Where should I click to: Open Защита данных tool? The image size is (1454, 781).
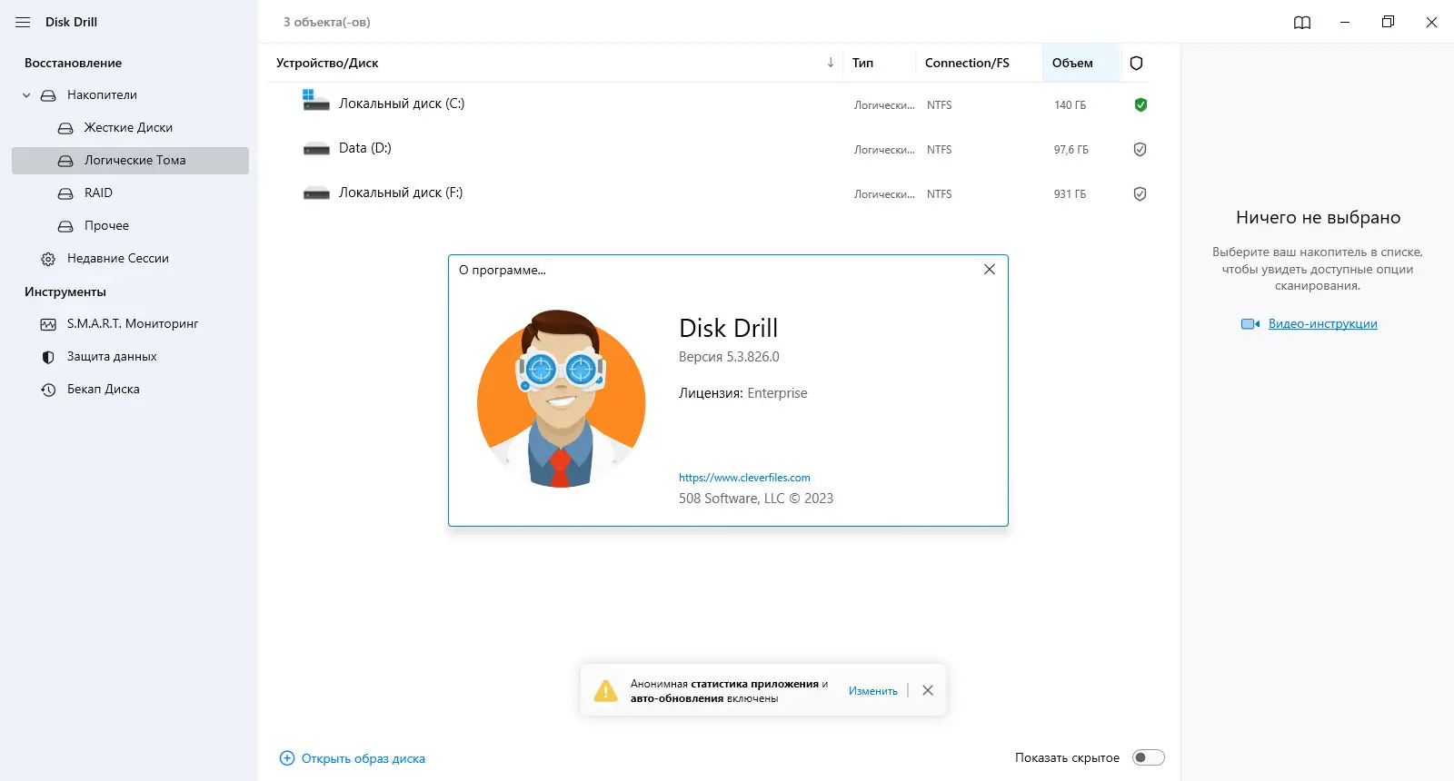[x=111, y=356]
